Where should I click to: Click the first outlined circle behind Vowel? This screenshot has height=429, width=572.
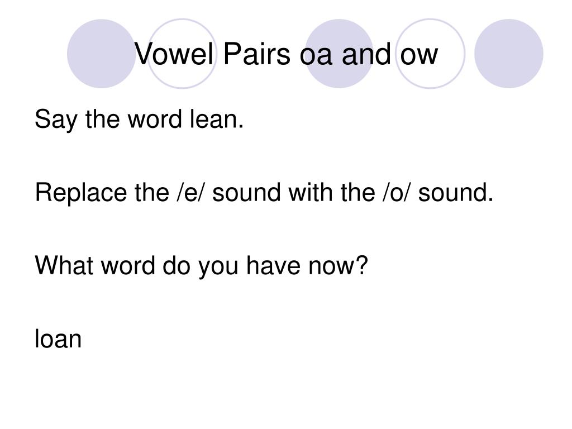click(x=182, y=54)
